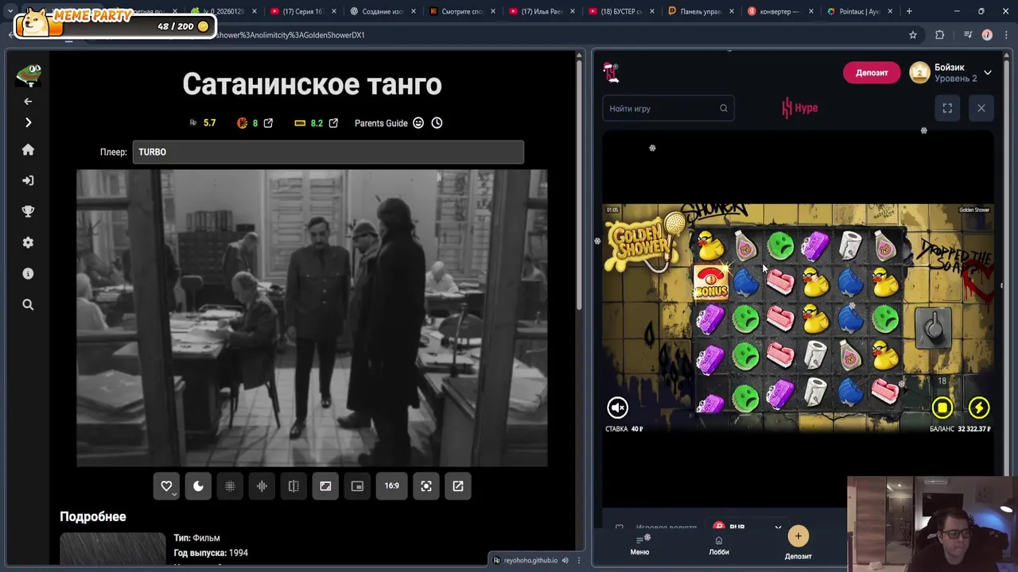The image size is (1018, 572).
Task: Go forward using the sidebar right chevron
Action: [28, 122]
